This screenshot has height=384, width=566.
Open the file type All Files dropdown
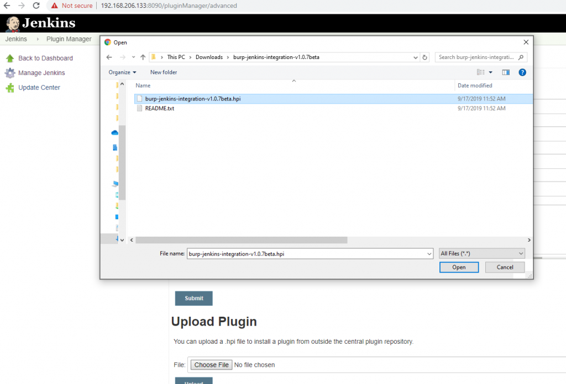[481, 253]
